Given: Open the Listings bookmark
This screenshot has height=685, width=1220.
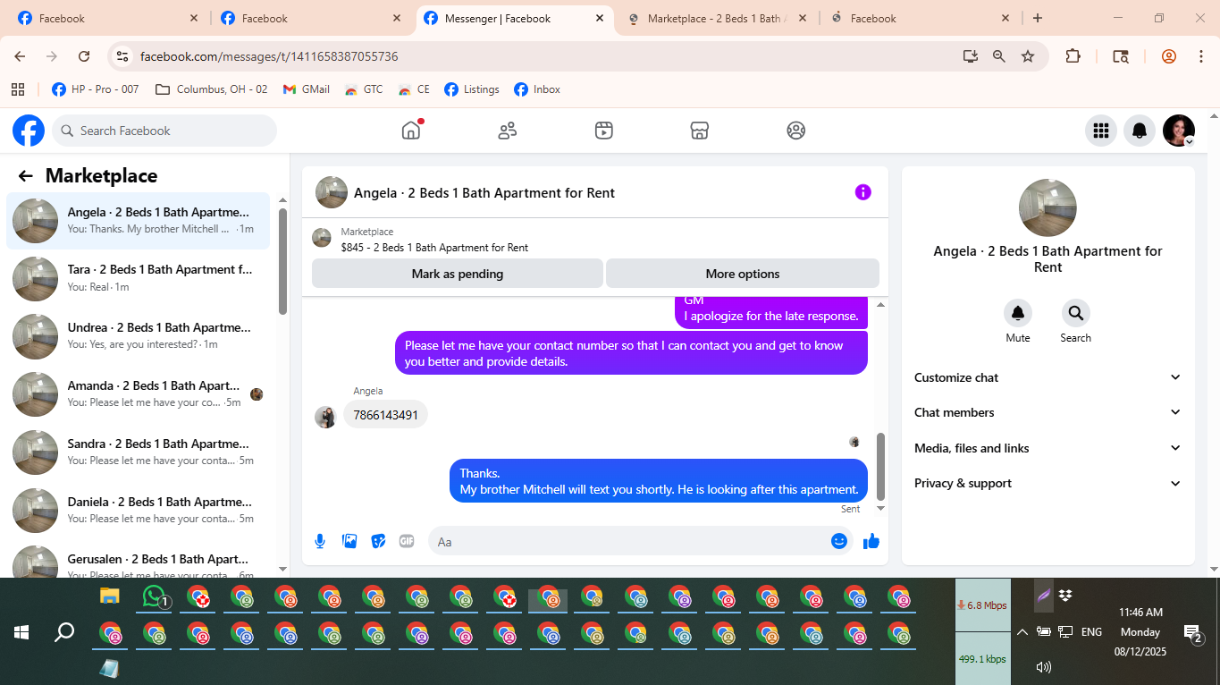Looking at the screenshot, I should click(472, 89).
